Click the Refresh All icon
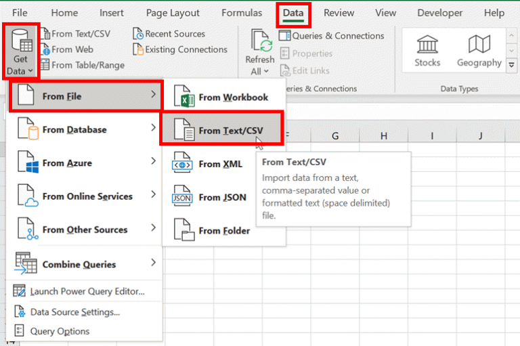The image size is (520, 346). click(x=262, y=41)
